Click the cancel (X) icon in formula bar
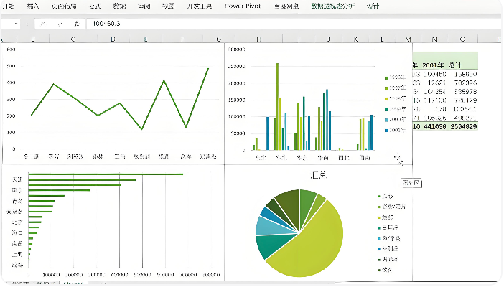The image size is (504, 287). [42, 24]
